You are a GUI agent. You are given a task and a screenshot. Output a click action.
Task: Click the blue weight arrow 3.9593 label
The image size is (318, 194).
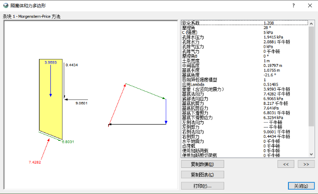pos(51,63)
